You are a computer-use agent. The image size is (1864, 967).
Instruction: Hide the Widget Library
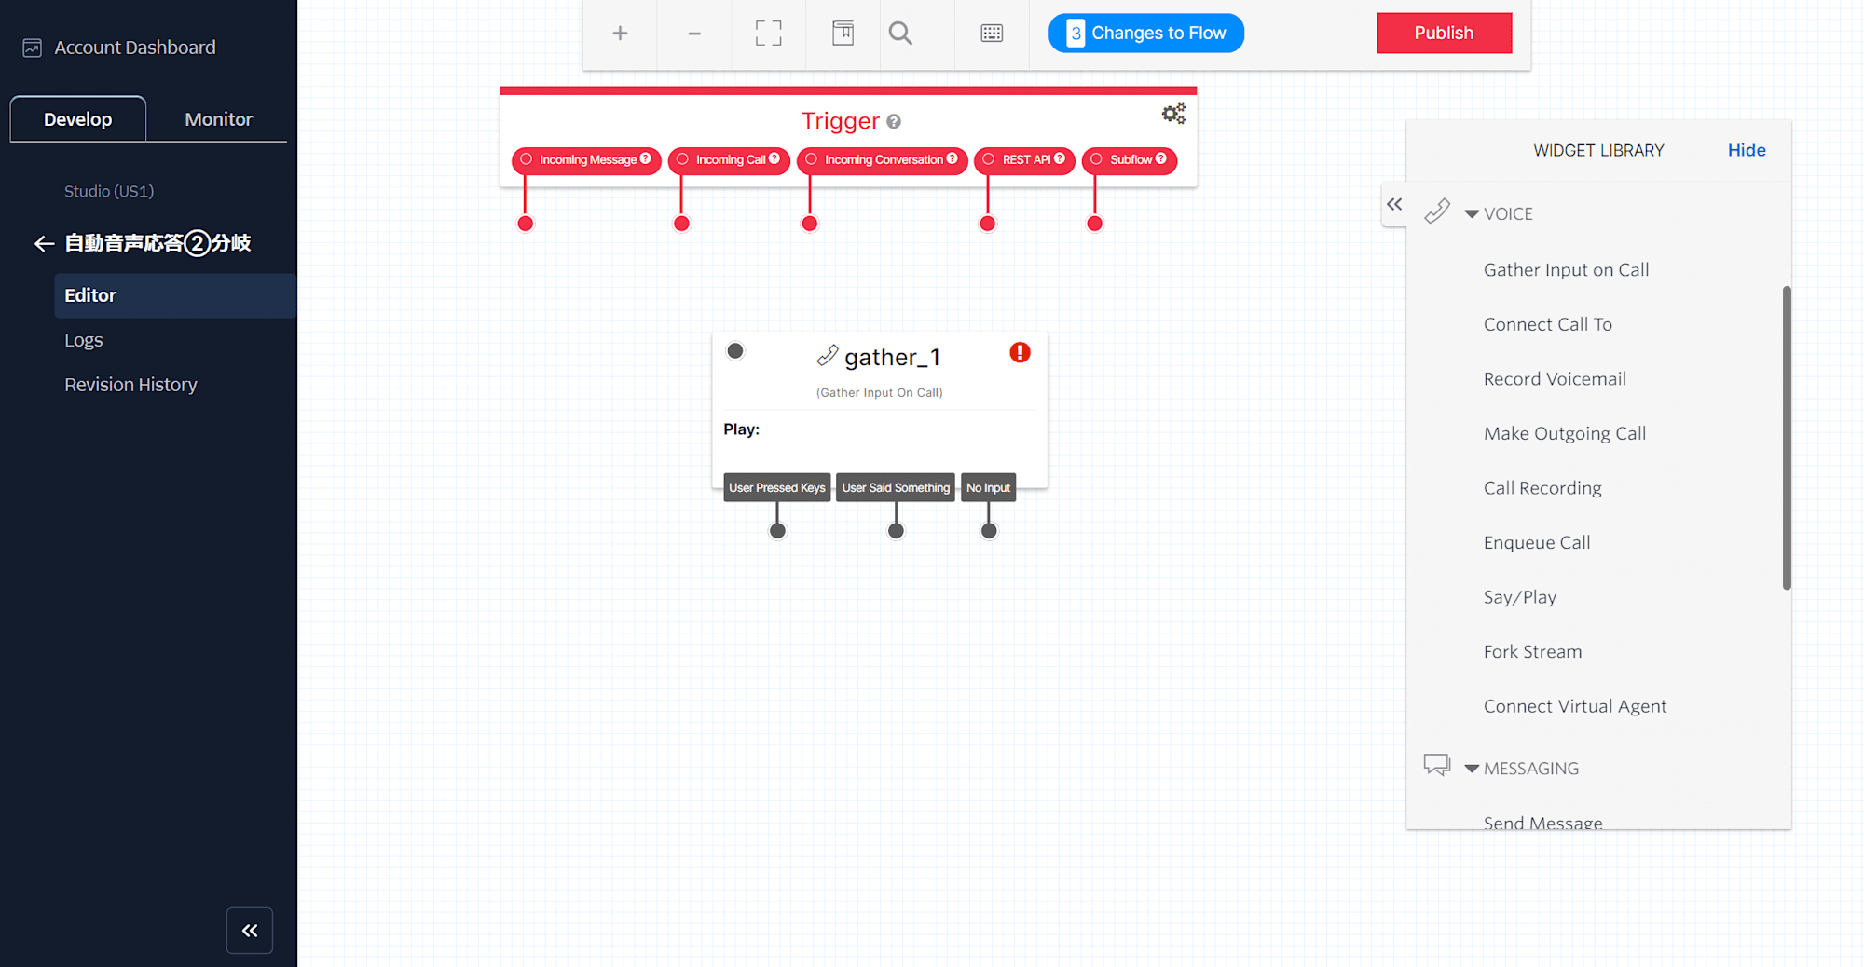click(x=1747, y=150)
